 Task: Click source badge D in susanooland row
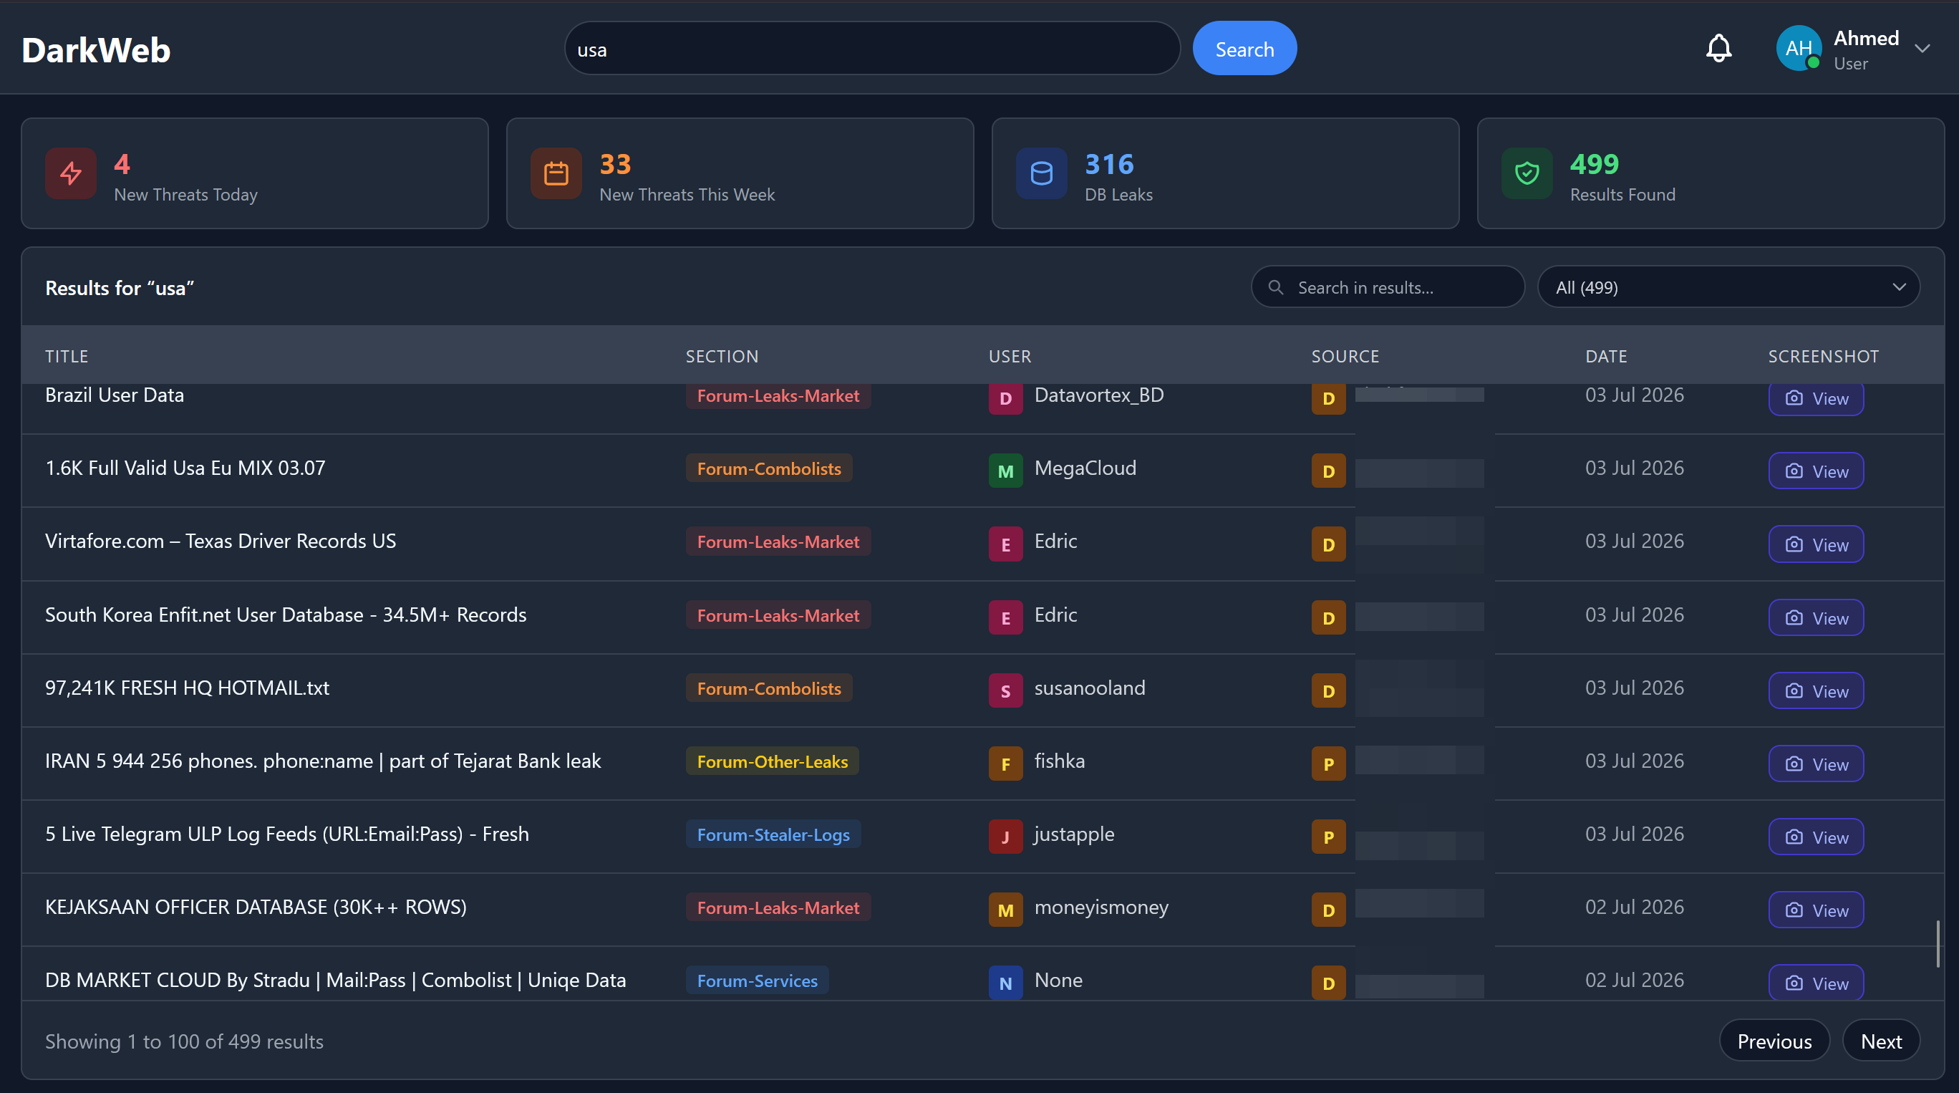[x=1329, y=690]
